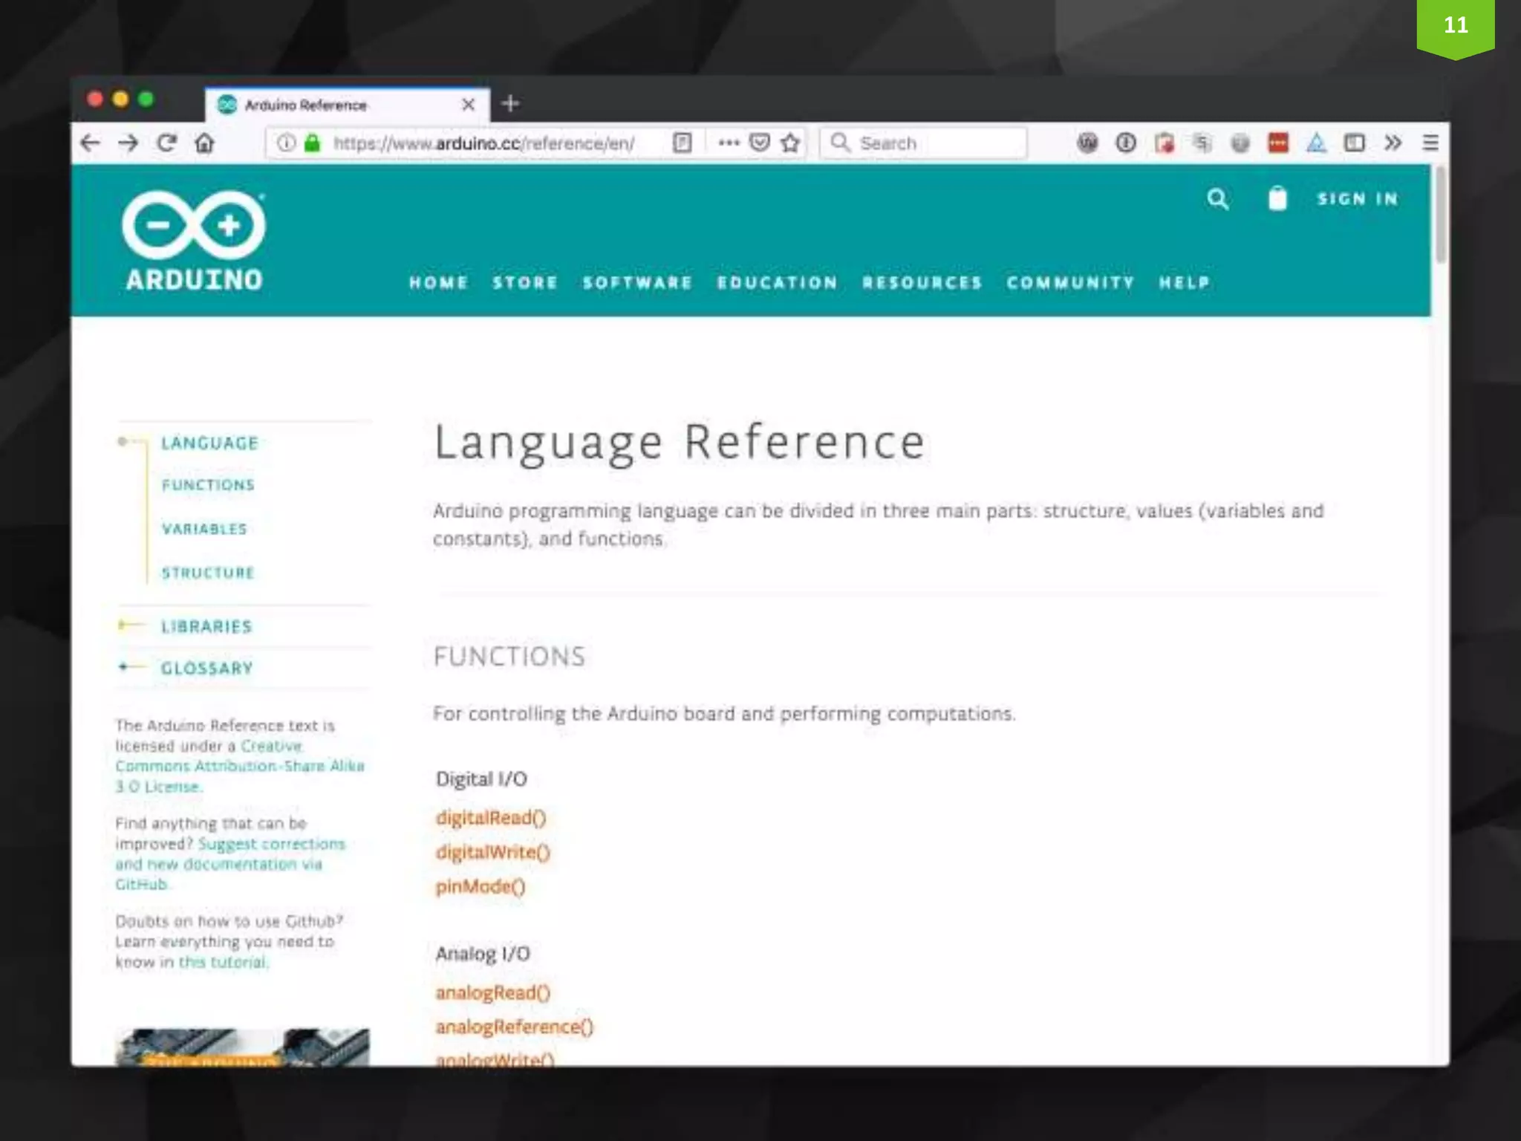Click the page vertical scrollbar thumb

[1441, 214]
